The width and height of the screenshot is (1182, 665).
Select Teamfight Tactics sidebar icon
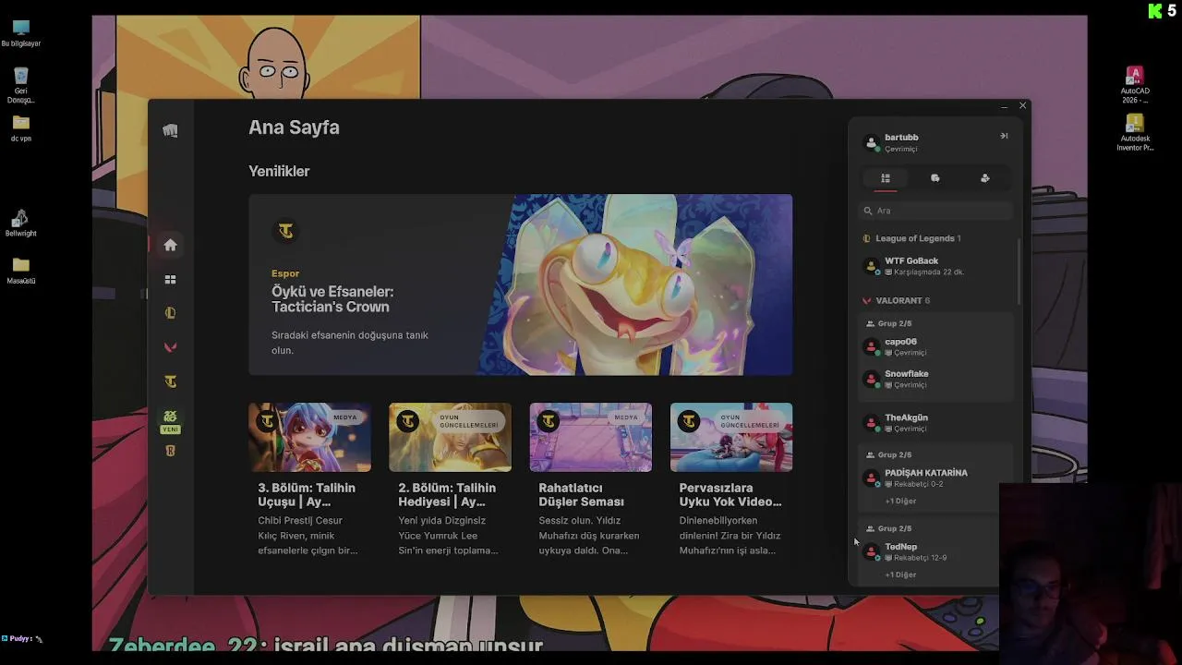coord(170,381)
